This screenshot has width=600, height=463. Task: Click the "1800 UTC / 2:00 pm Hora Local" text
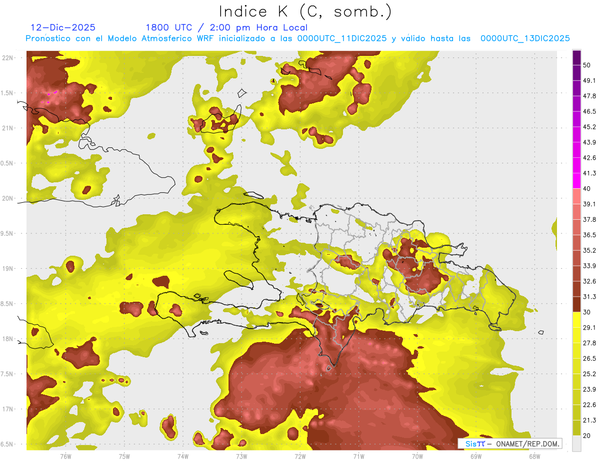(x=226, y=27)
